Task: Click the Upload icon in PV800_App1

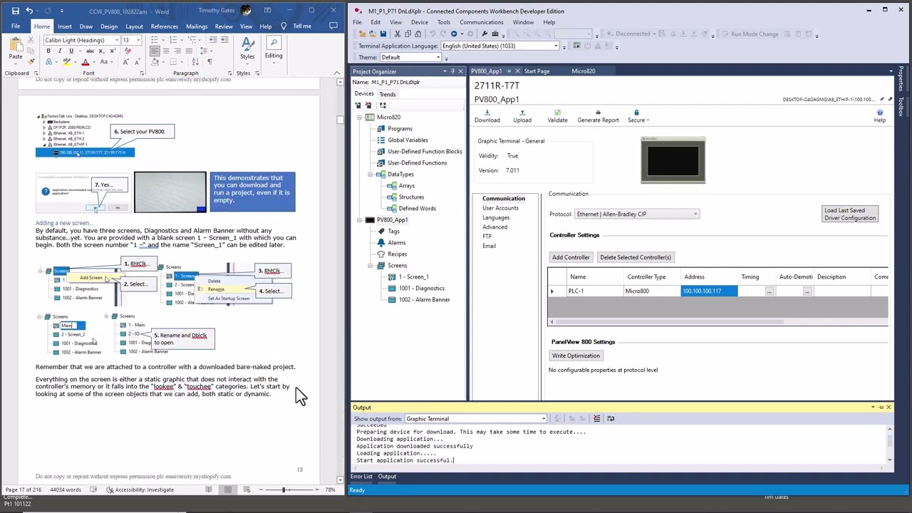Action: click(x=522, y=113)
